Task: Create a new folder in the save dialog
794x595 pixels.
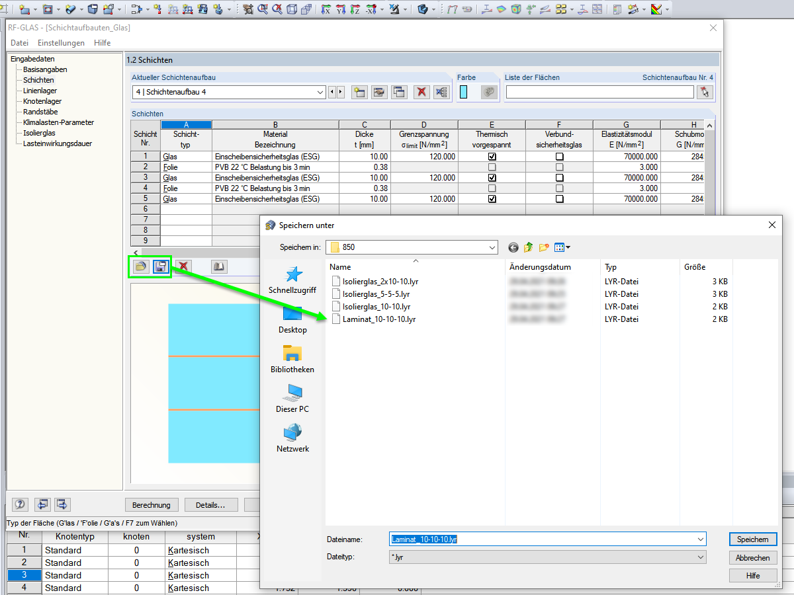Action: click(x=544, y=247)
